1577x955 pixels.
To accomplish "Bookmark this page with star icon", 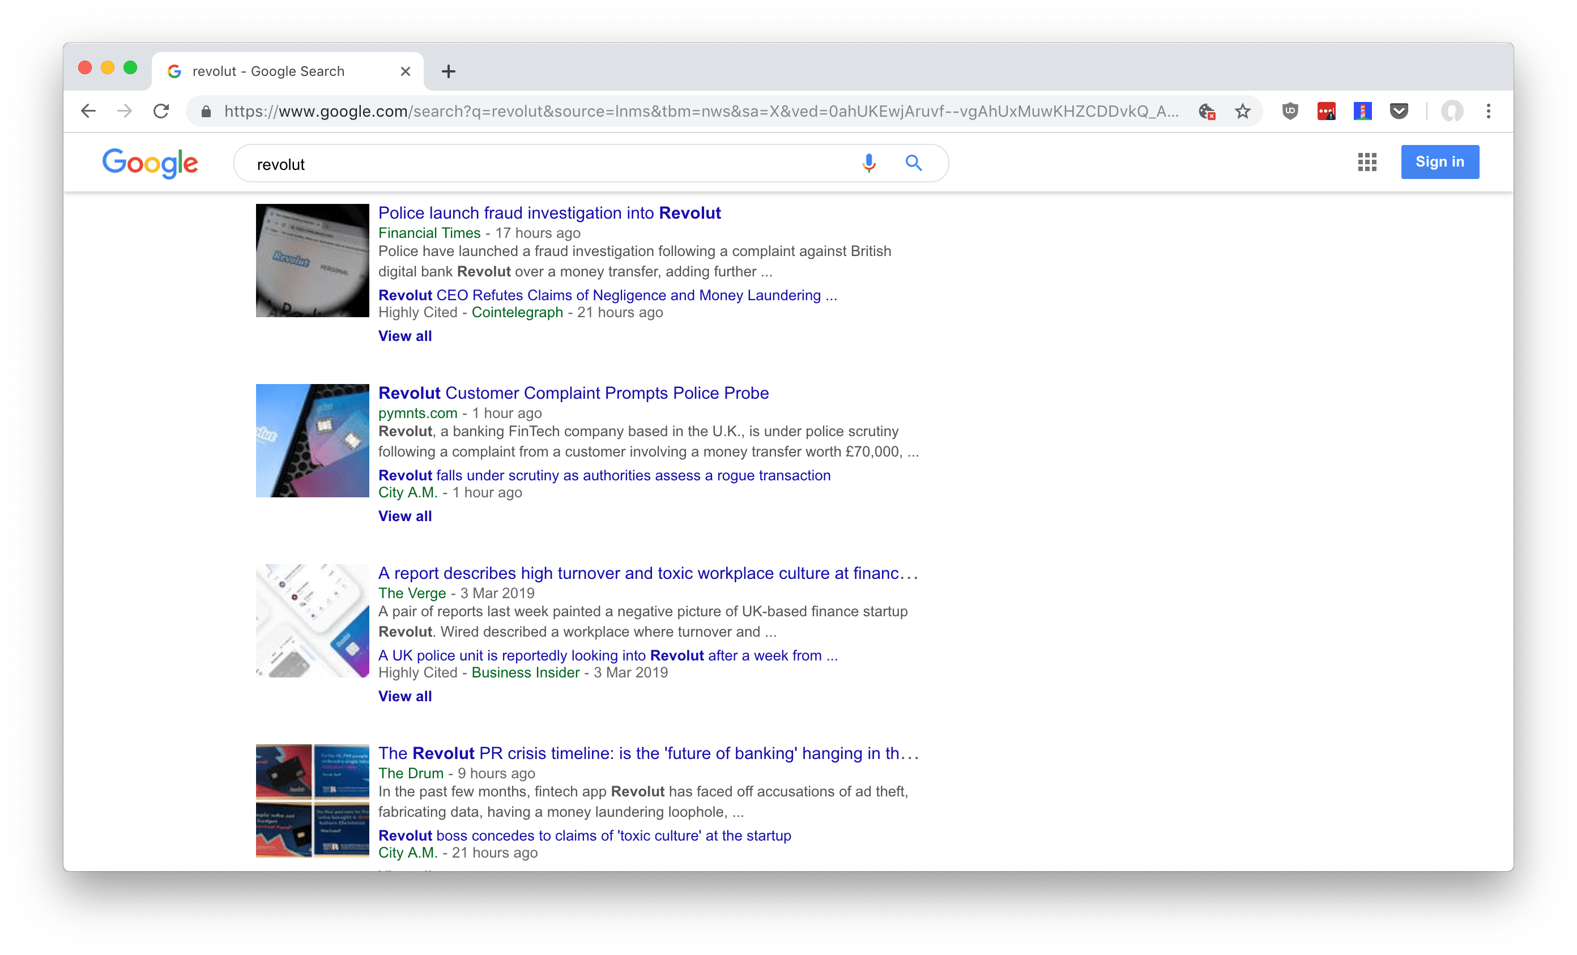I will tap(1242, 112).
